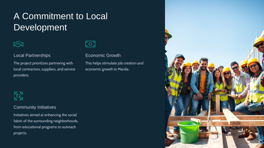The height and width of the screenshot is (148, 264).
Task: Select the 'Community Initiatives' heading
Action: [x=35, y=107]
